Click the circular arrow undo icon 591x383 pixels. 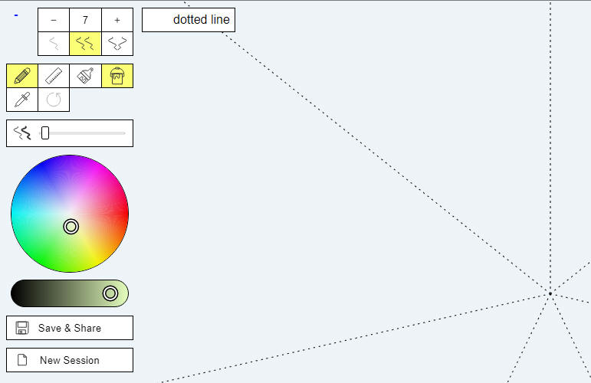pos(54,100)
